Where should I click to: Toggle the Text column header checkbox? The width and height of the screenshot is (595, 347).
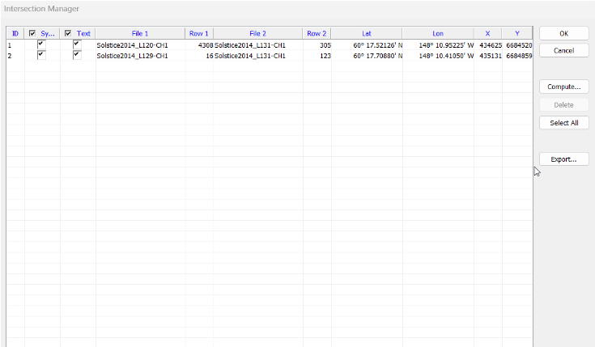pyautogui.click(x=68, y=33)
